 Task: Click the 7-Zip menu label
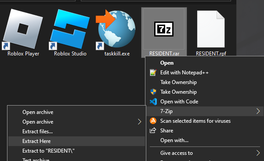166,111
